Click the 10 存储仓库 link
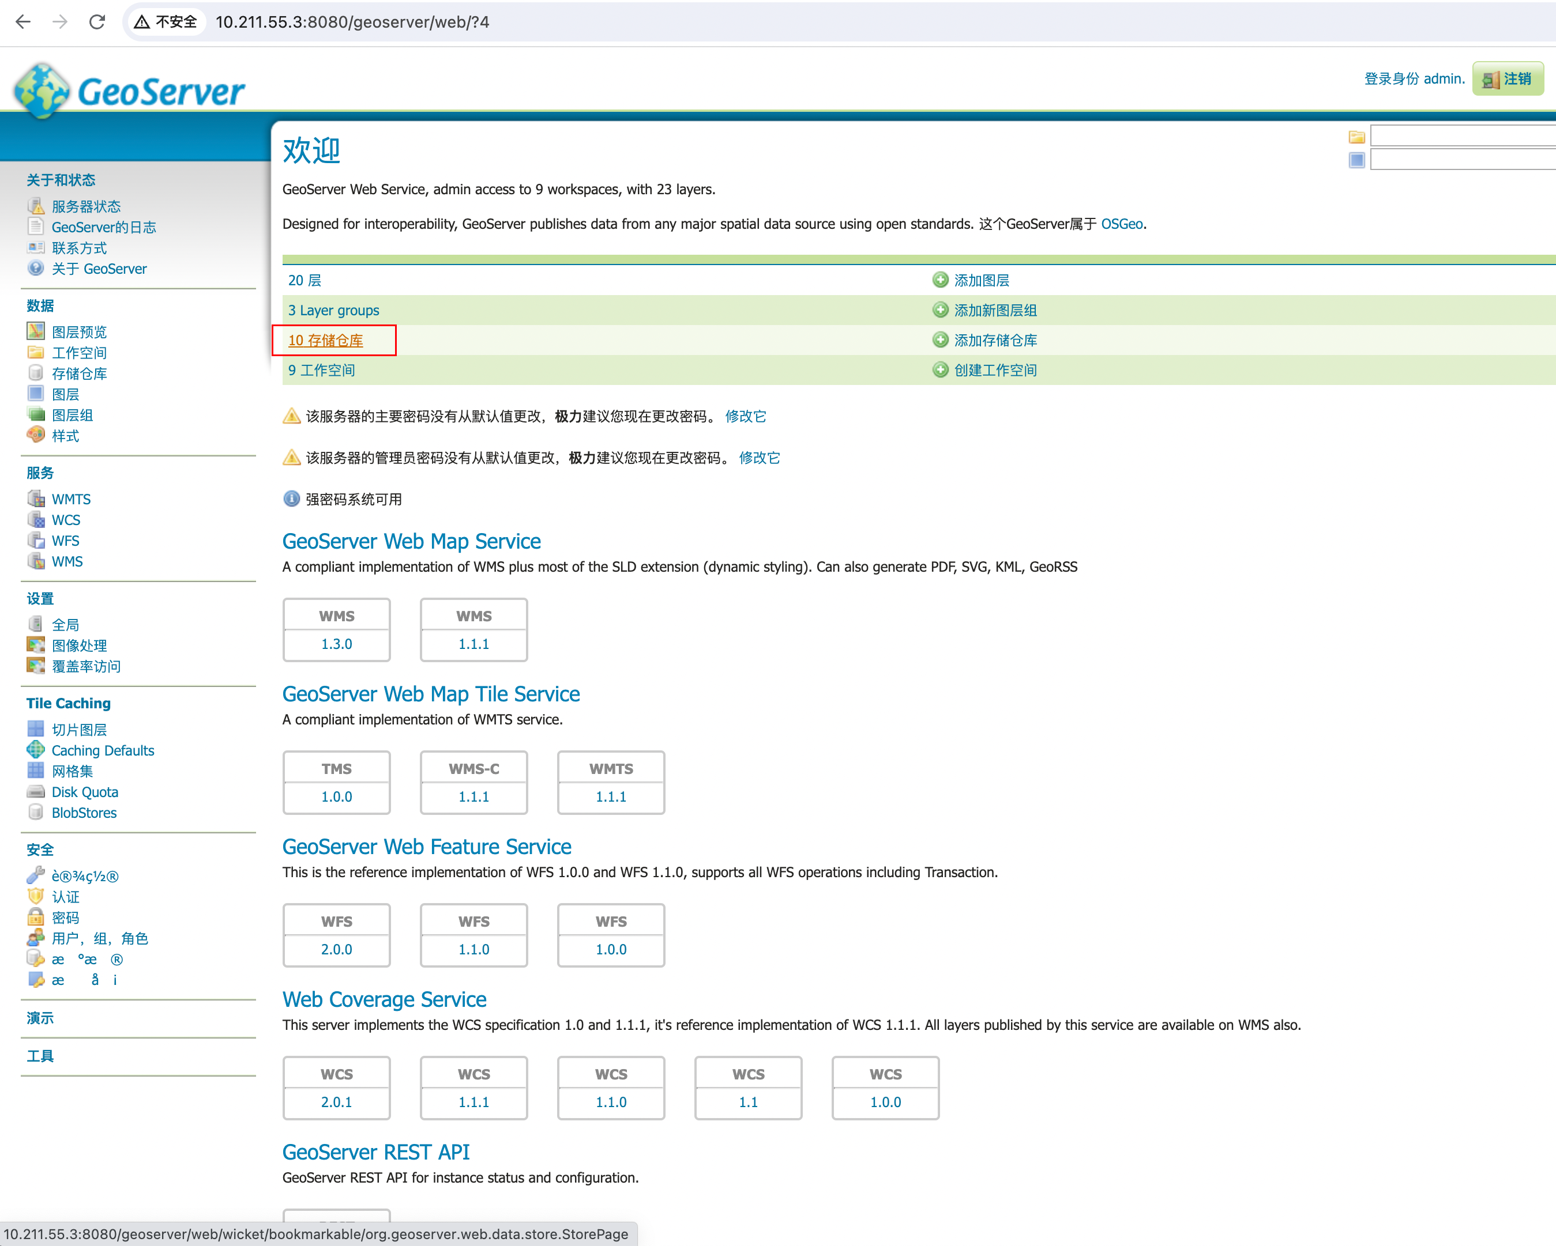This screenshot has height=1246, width=1556. (325, 341)
